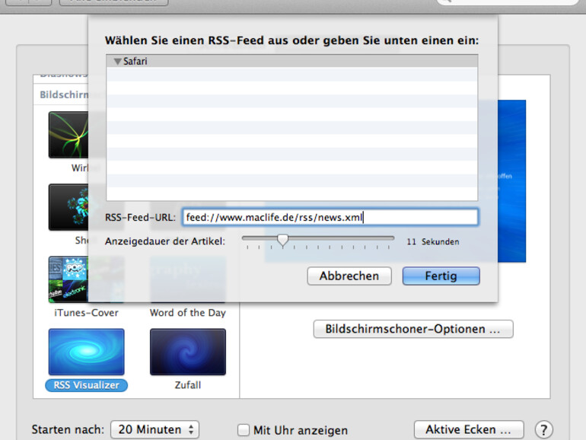Click the RSS Visualizer label
Image resolution: width=586 pixels, height=440 pixels.
(x=86, y=385)
